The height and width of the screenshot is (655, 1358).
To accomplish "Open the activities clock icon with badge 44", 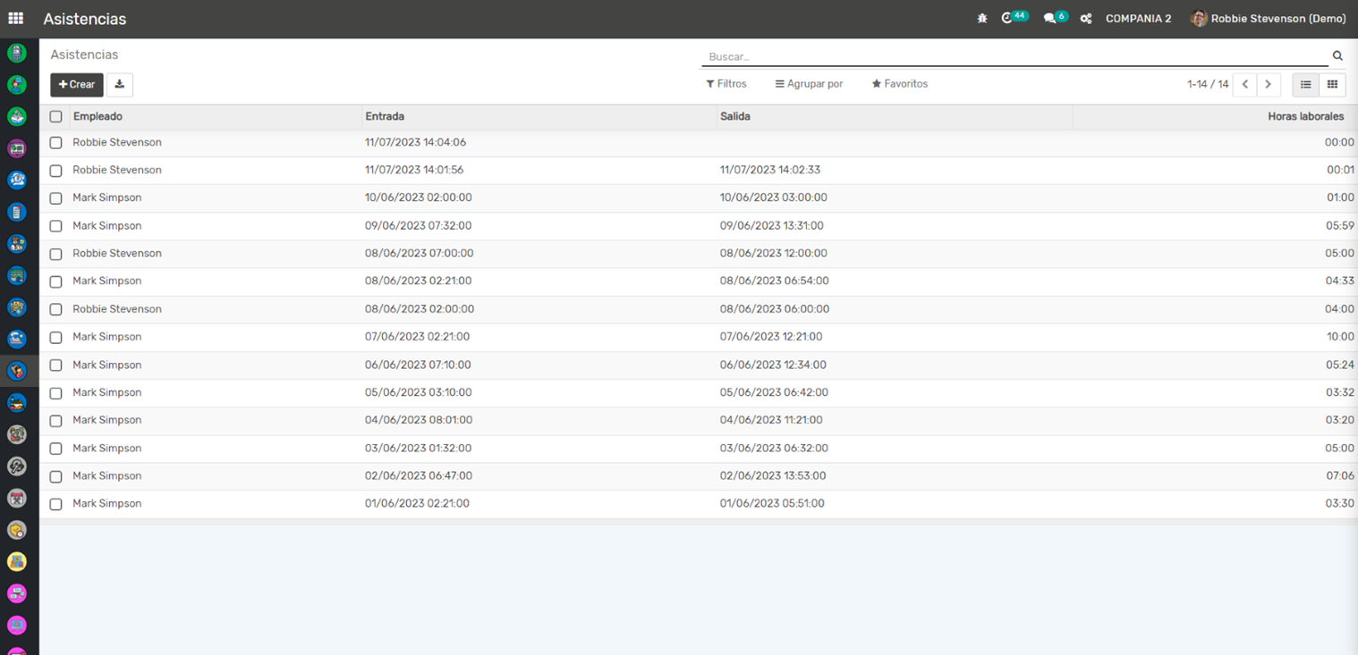I will coord(1008,18).
